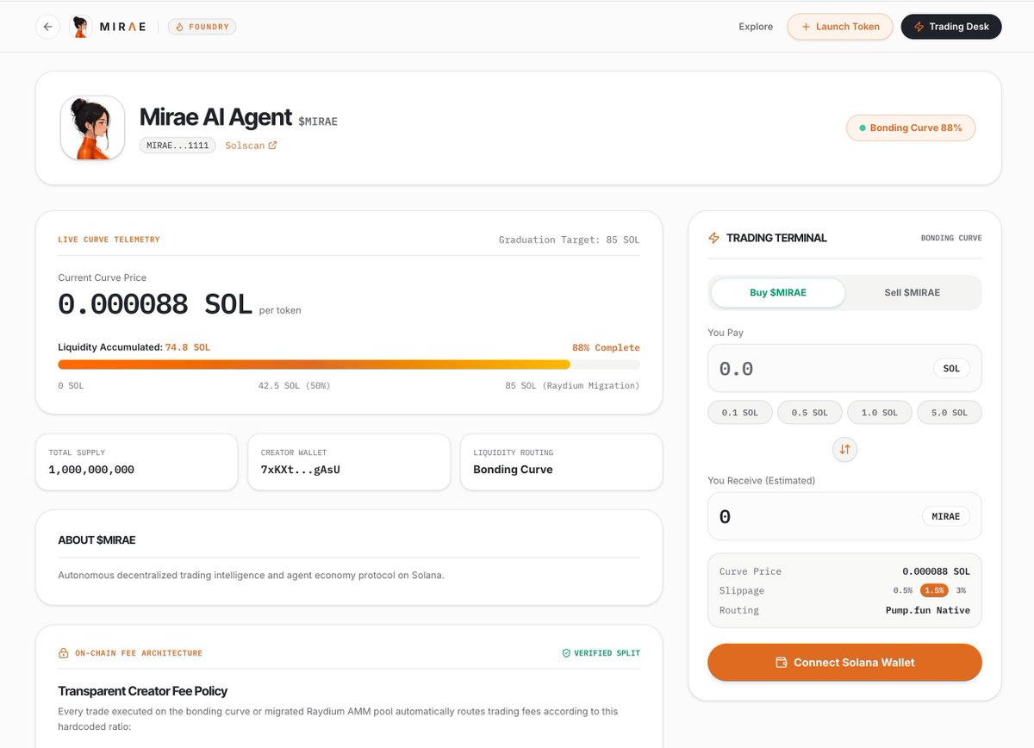The width and height of the screenshot is (1034, 748).
Task: Select the 74.8 SOL liquidity value
Action: [x=188, y=347]
